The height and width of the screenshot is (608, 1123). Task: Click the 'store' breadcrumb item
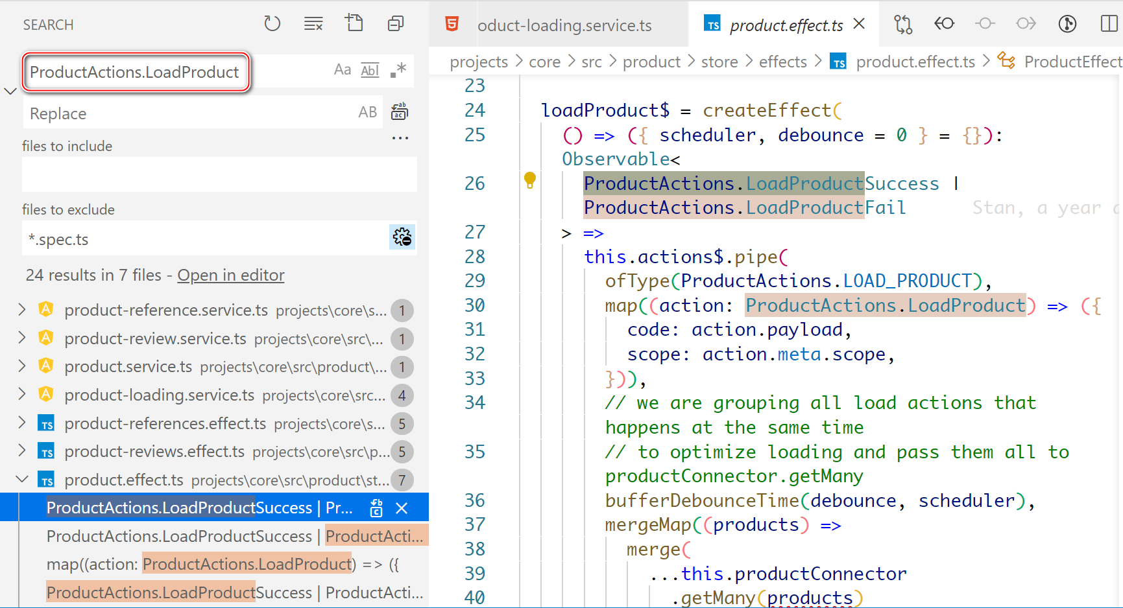tap(719, 62)
